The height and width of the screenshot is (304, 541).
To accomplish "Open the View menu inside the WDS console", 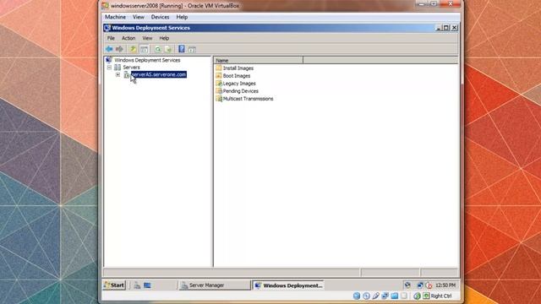I will (x=147, y=38).
